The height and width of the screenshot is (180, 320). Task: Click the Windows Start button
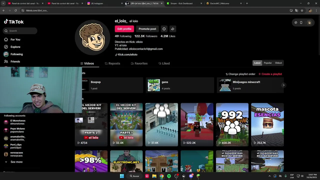pyautogui.click(x=122, y=176)
